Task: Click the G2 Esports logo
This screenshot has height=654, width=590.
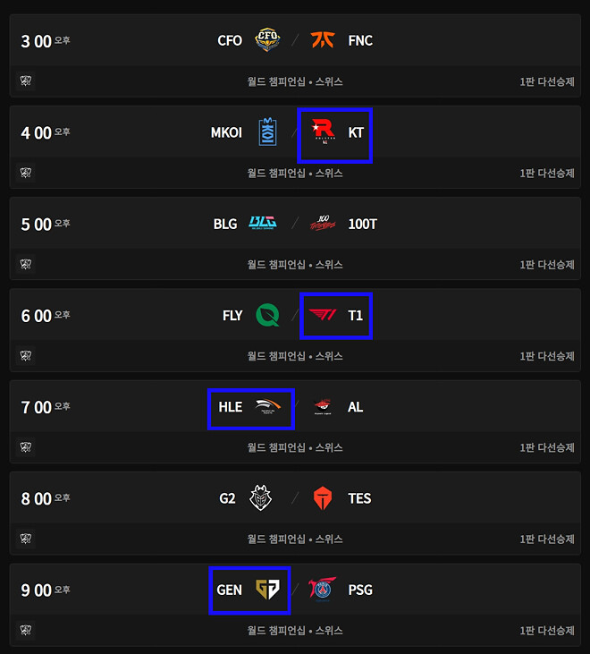Action: coord(261,498)
